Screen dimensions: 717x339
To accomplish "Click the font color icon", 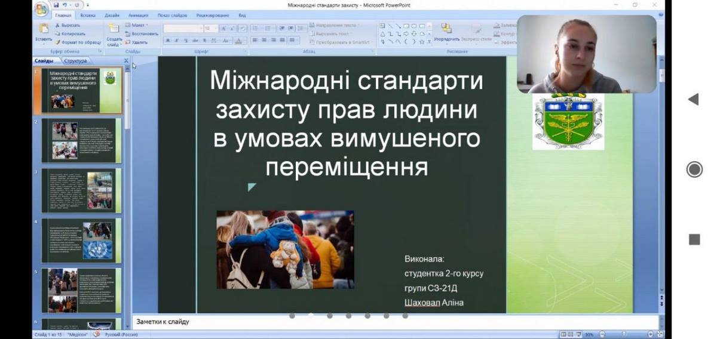I will point(238,41).
